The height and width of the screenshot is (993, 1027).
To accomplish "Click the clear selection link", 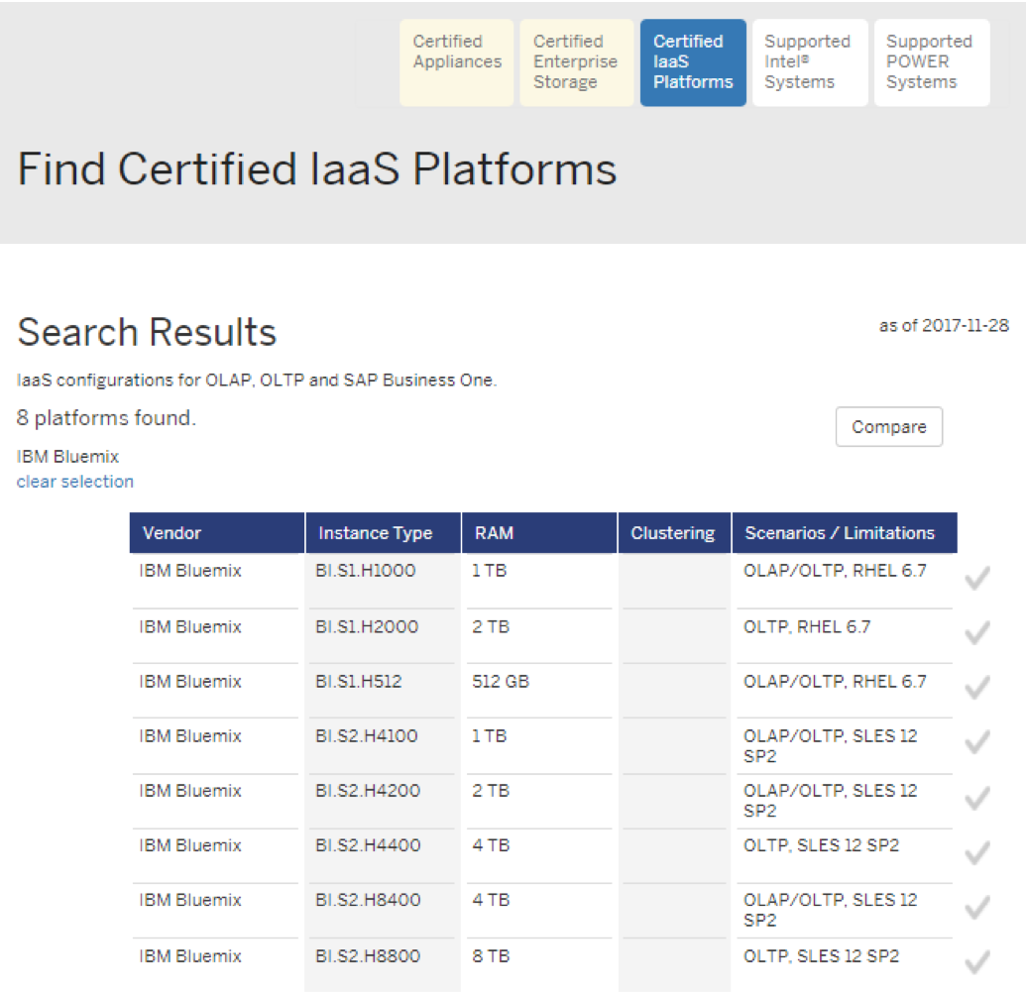I will click(x=74, y=482).
